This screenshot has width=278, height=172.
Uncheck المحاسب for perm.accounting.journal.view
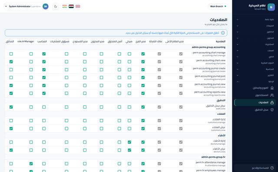[x=44, y=86]
